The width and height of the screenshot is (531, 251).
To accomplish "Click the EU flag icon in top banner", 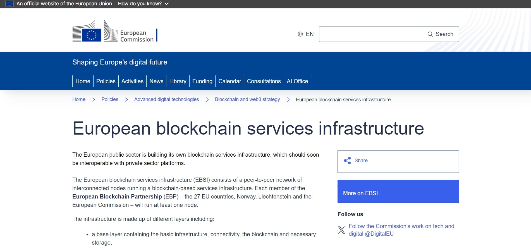I will 9,4.
